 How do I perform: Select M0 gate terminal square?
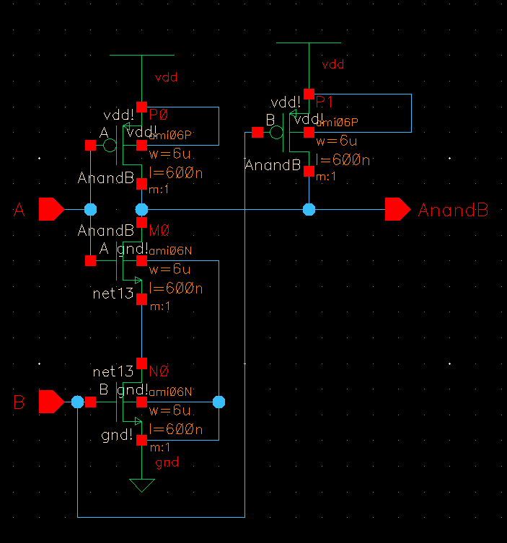(90, 261)
